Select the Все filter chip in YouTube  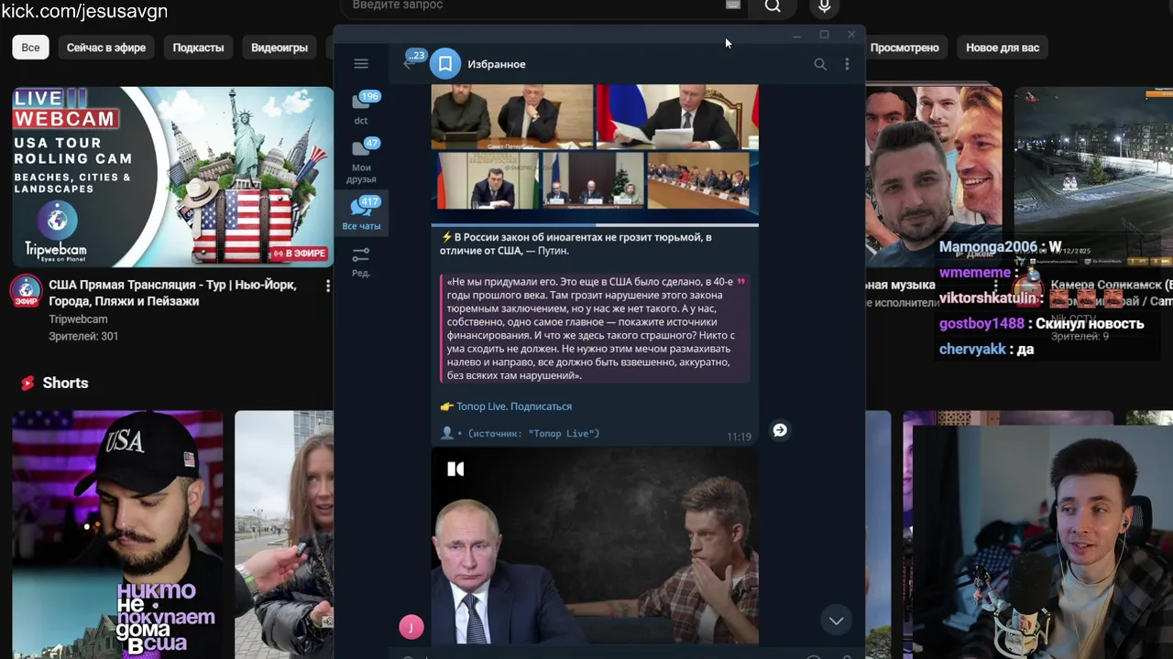pos(30,48)
